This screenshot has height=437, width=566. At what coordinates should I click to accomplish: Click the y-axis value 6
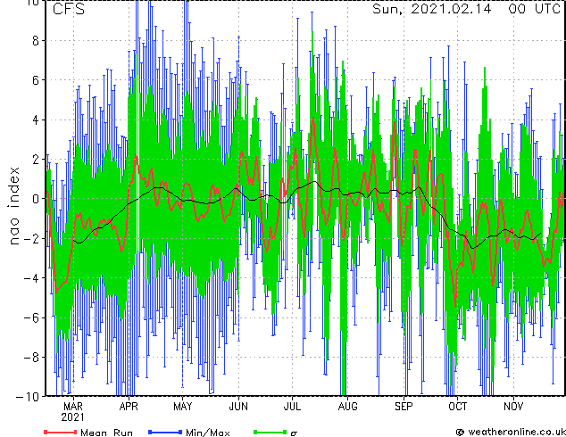click(x=36, y=80)
